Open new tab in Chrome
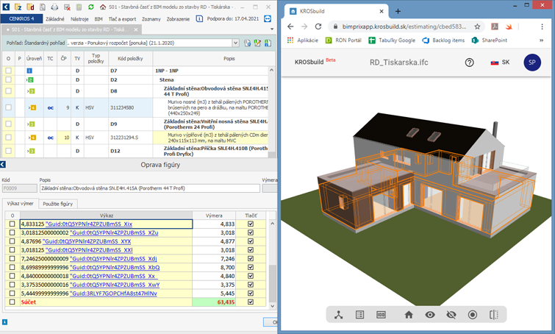The image size is (555, 334). [398, 11]
